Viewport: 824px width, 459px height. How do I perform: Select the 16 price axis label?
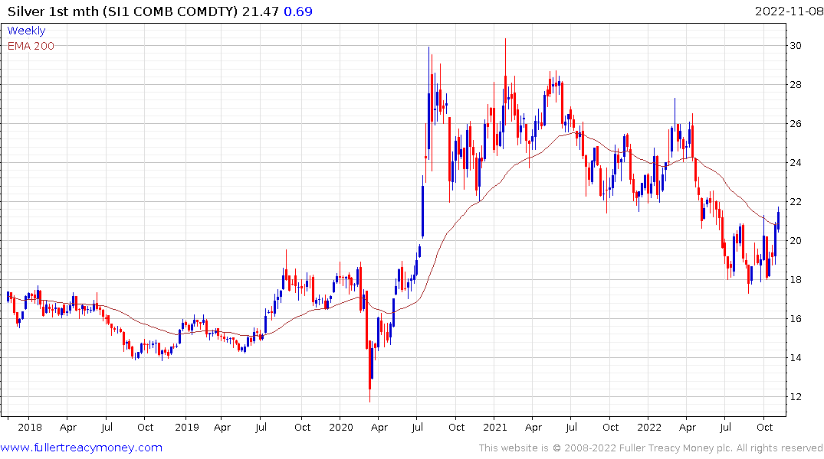coord(795,319)
